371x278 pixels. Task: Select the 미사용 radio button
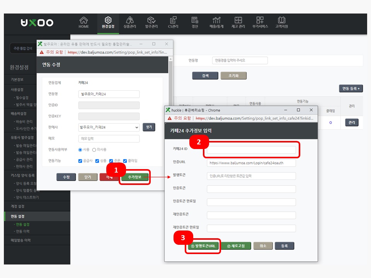click(94, 150)
